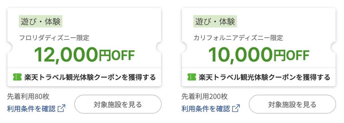Viewport: 344px width, 123px height.
Task: Open 利用条件を確認 link below the 先着利用80枚 text
Action: pos(31,108)
